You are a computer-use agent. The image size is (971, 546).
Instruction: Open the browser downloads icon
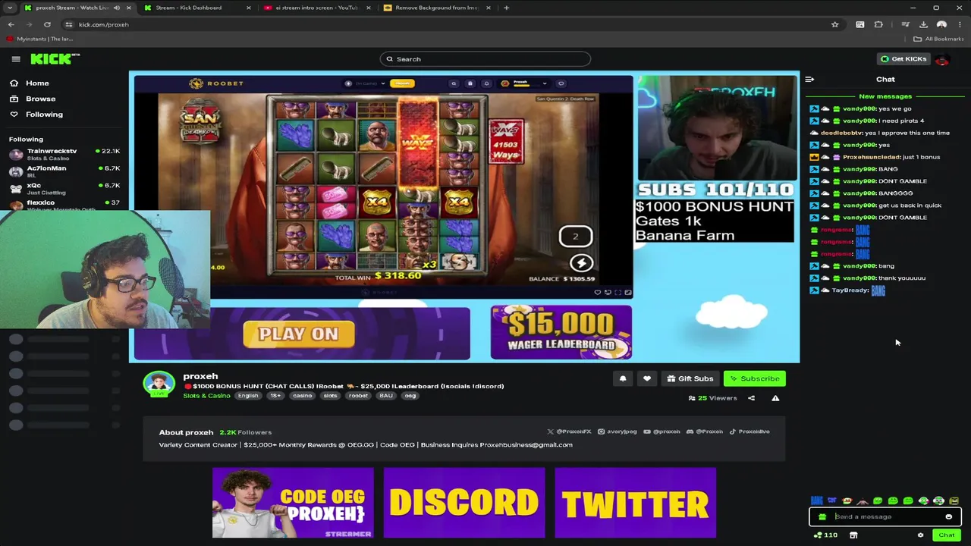[923, 24]
